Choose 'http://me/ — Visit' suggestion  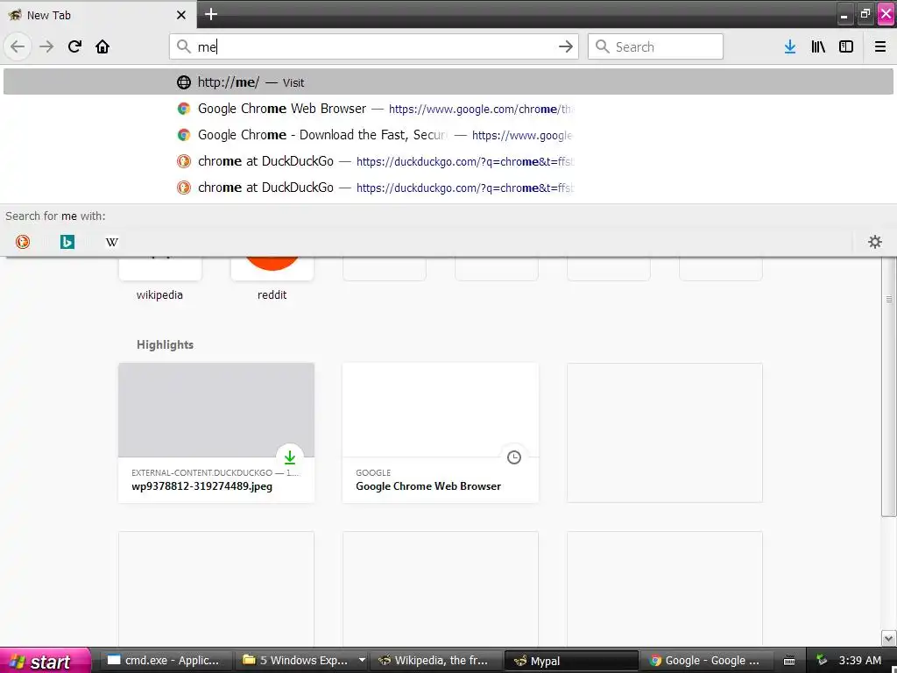point(448,81)
